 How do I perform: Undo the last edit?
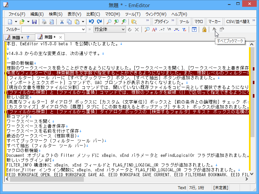pyautogui.click(x=91, y=22)
